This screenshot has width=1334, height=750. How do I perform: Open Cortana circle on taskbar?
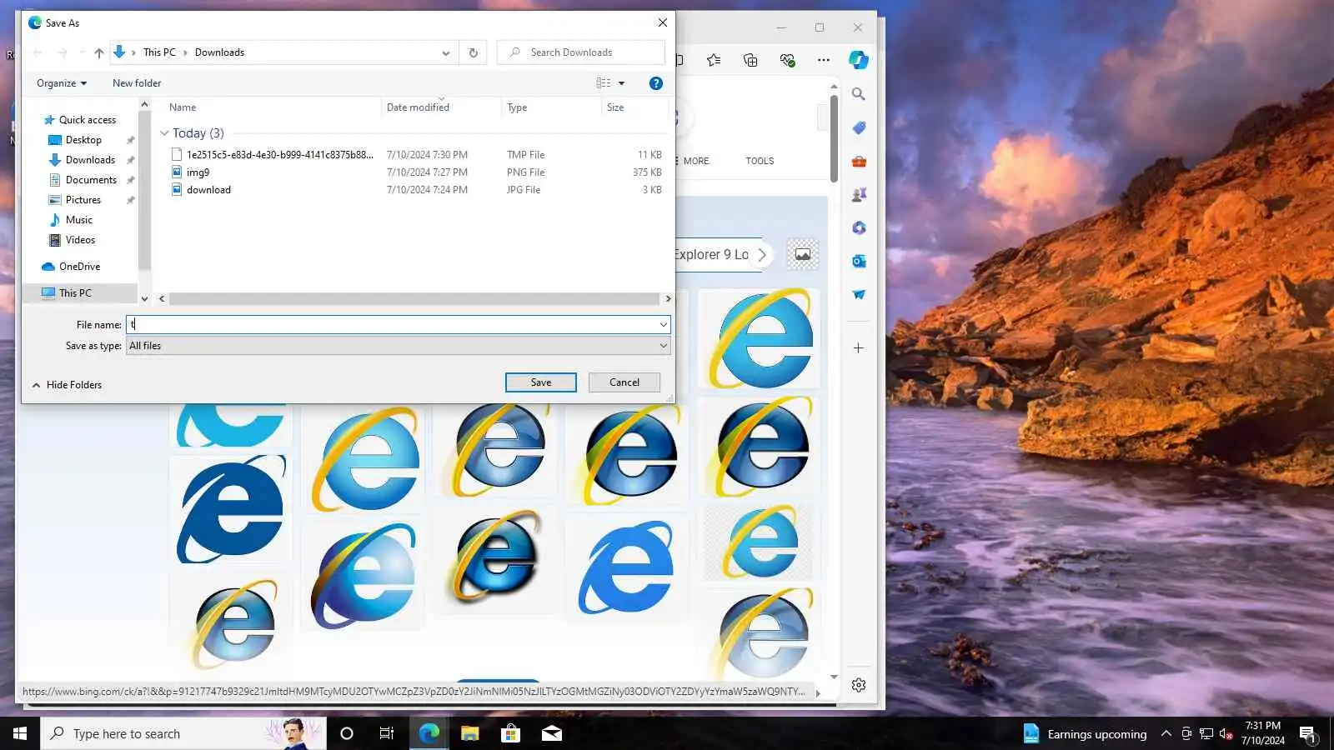pos(347,733)
